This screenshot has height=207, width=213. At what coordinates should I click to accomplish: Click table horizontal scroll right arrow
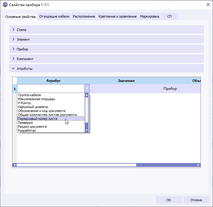(x=198, y=165)
